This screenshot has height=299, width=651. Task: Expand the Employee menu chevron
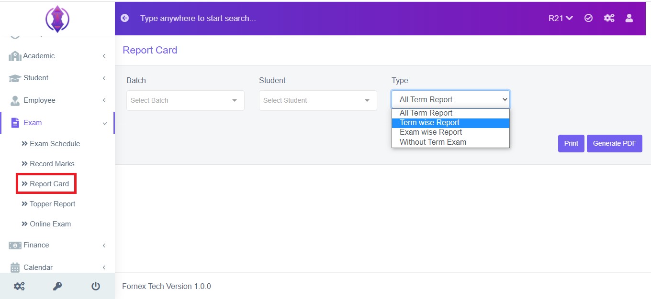(x=104, y=100)
